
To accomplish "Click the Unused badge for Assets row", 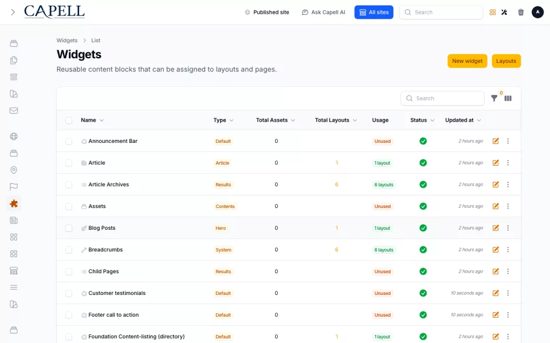I will pyautogui.click(x=382, y=206).
